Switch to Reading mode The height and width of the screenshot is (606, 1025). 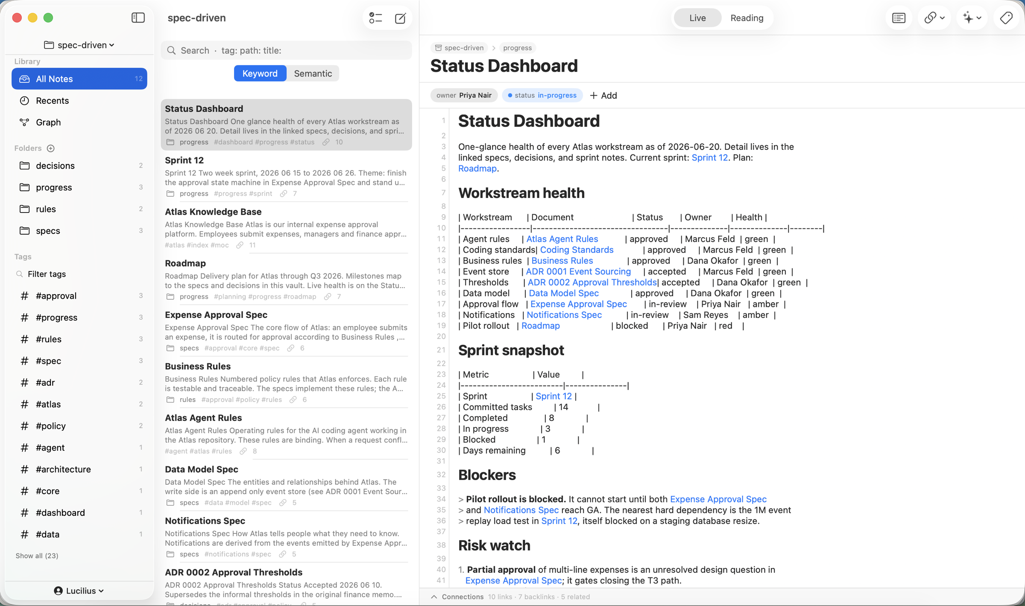747,18
